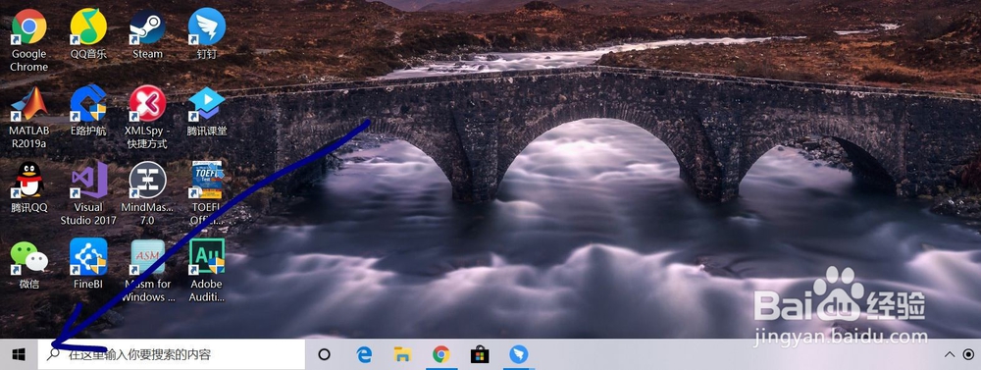Open Cortana from the taskbar circle
The image size is (981, 370).
tap(324, 355)
